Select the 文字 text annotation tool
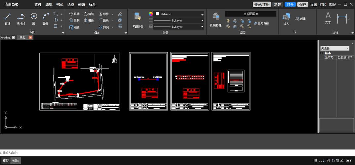This screenshot has height=165, width=355. [328, 18]
